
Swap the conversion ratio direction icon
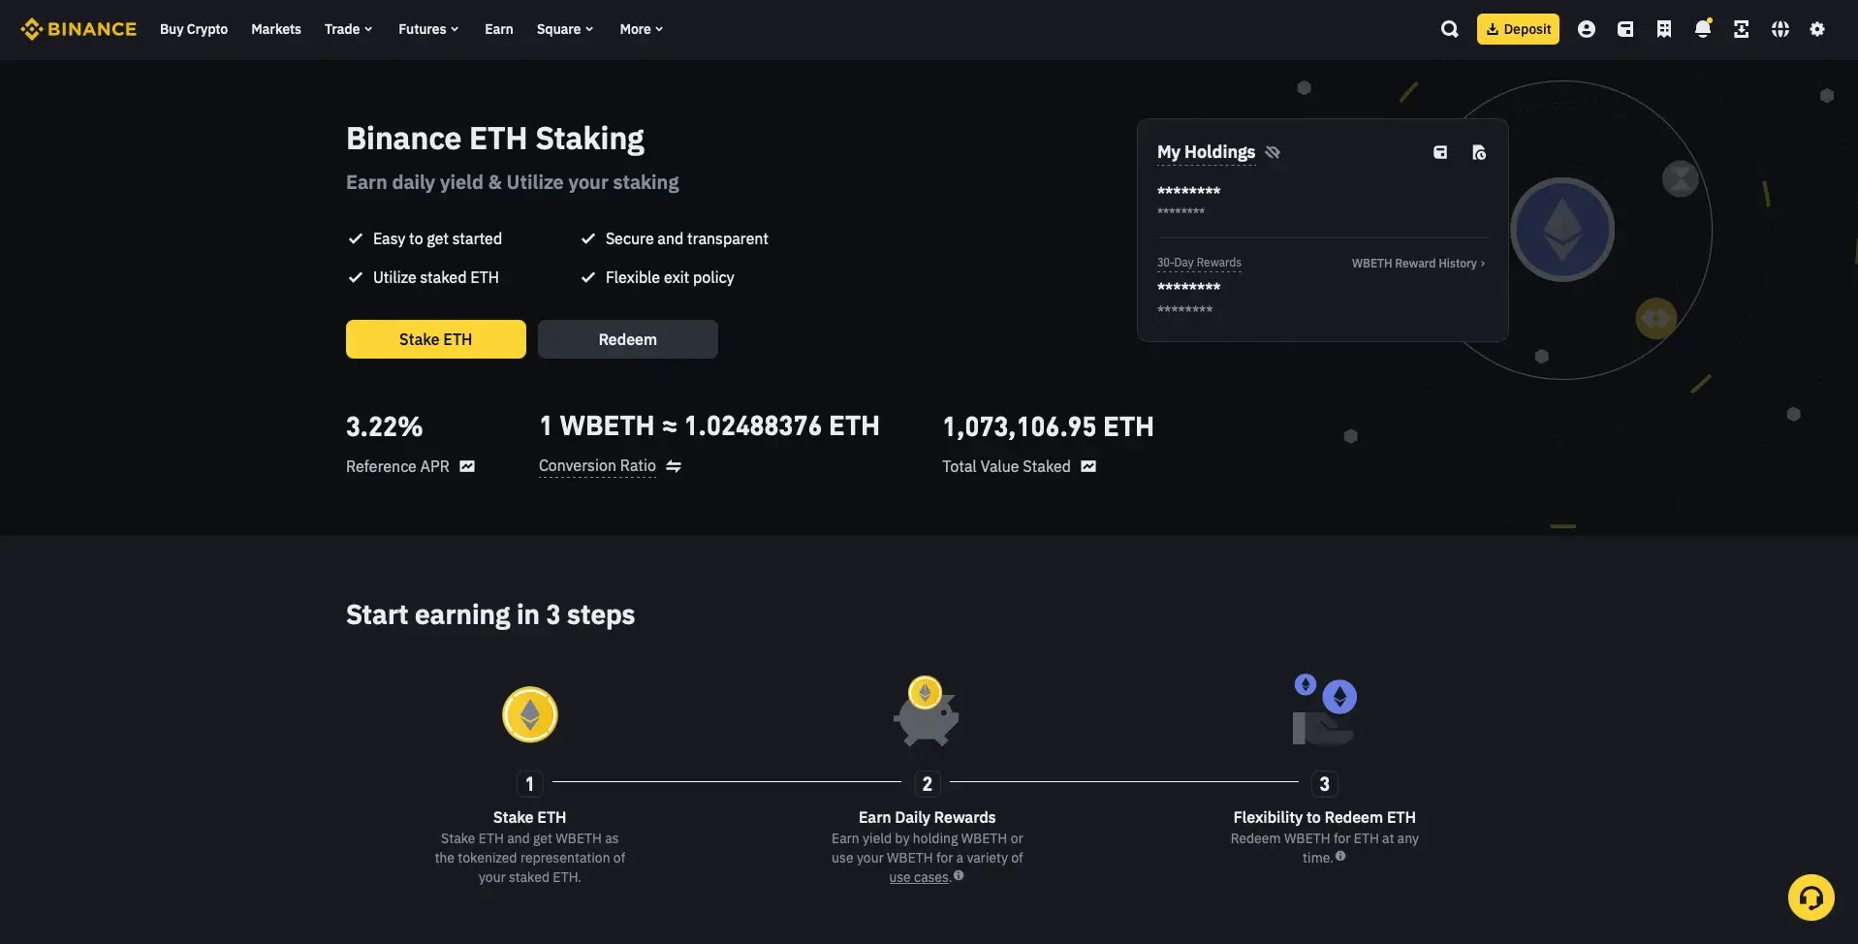pyautogui.click(x=674, y=466)
